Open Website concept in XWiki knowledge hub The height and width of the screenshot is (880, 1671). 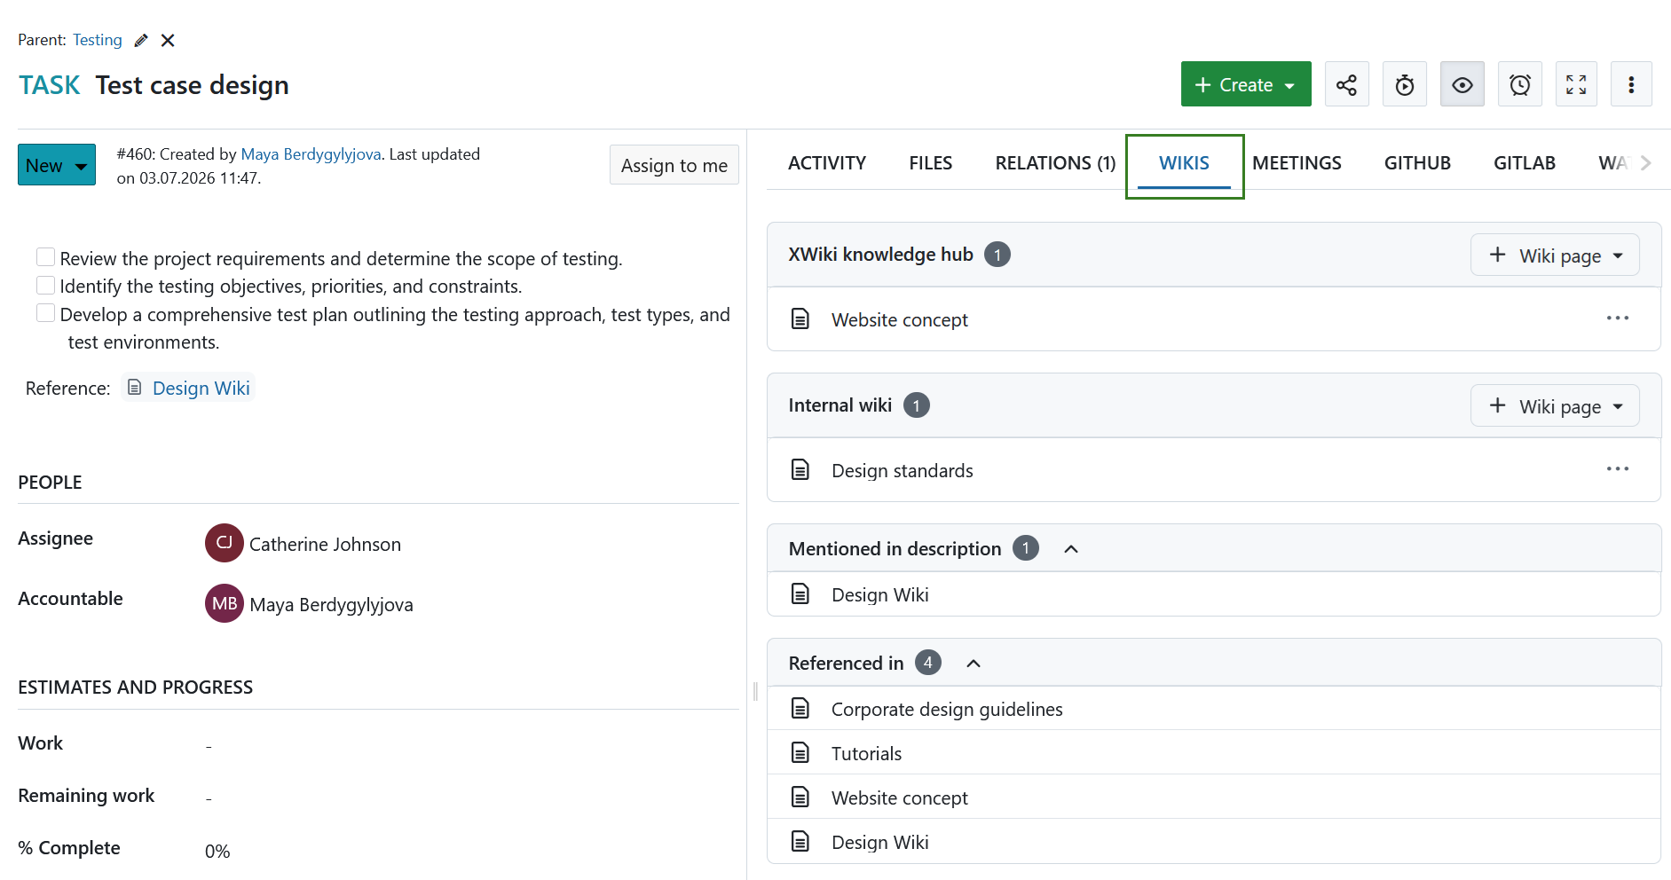click(x=899, y=319)
